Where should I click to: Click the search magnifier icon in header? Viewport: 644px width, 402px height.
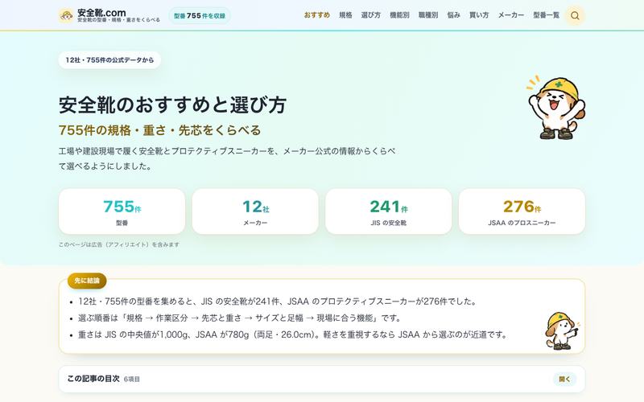coord(575,15)
